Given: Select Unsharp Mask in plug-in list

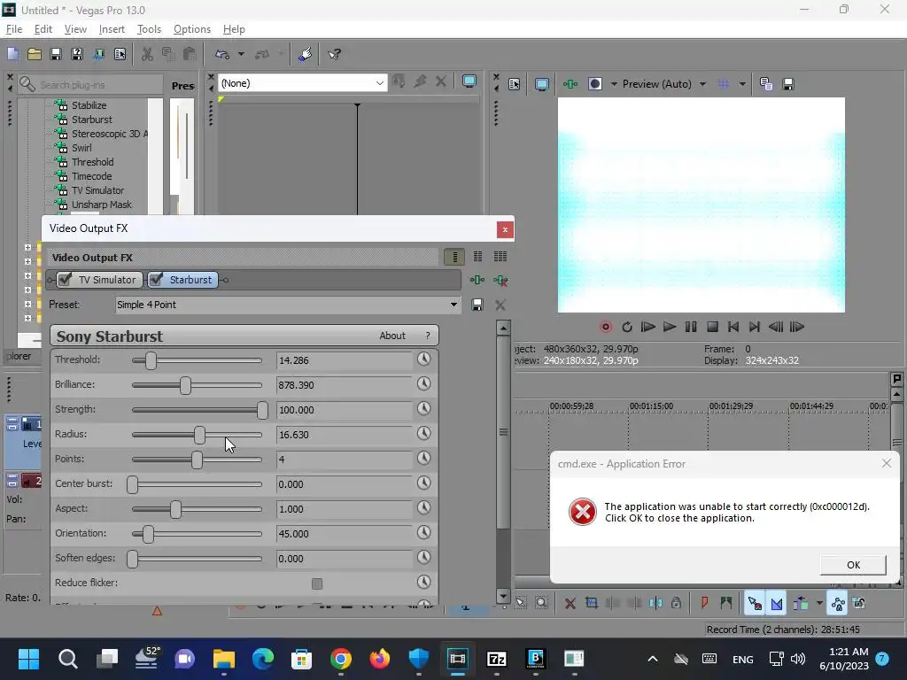Looking at the screenshot, I should pyautogui.click(x=101, y=205).
